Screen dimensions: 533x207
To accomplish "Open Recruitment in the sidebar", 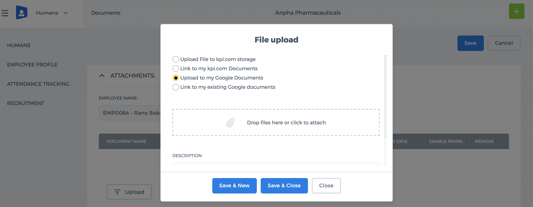I will [x=26, y=103].
